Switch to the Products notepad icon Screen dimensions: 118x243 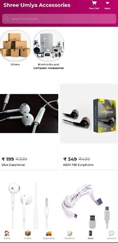click(70, 233)
